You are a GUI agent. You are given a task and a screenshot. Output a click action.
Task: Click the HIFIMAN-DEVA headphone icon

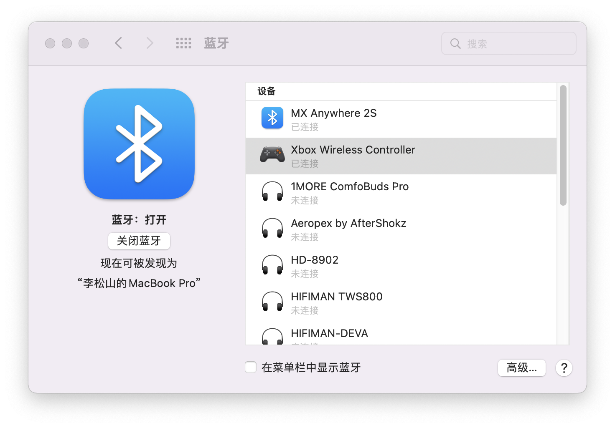(272, 336)
